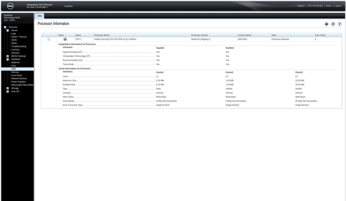The width and height of the screenshot is (346, 201).
Task: Open Overview in the navigation tree
Action: click(x=13, y=27)
